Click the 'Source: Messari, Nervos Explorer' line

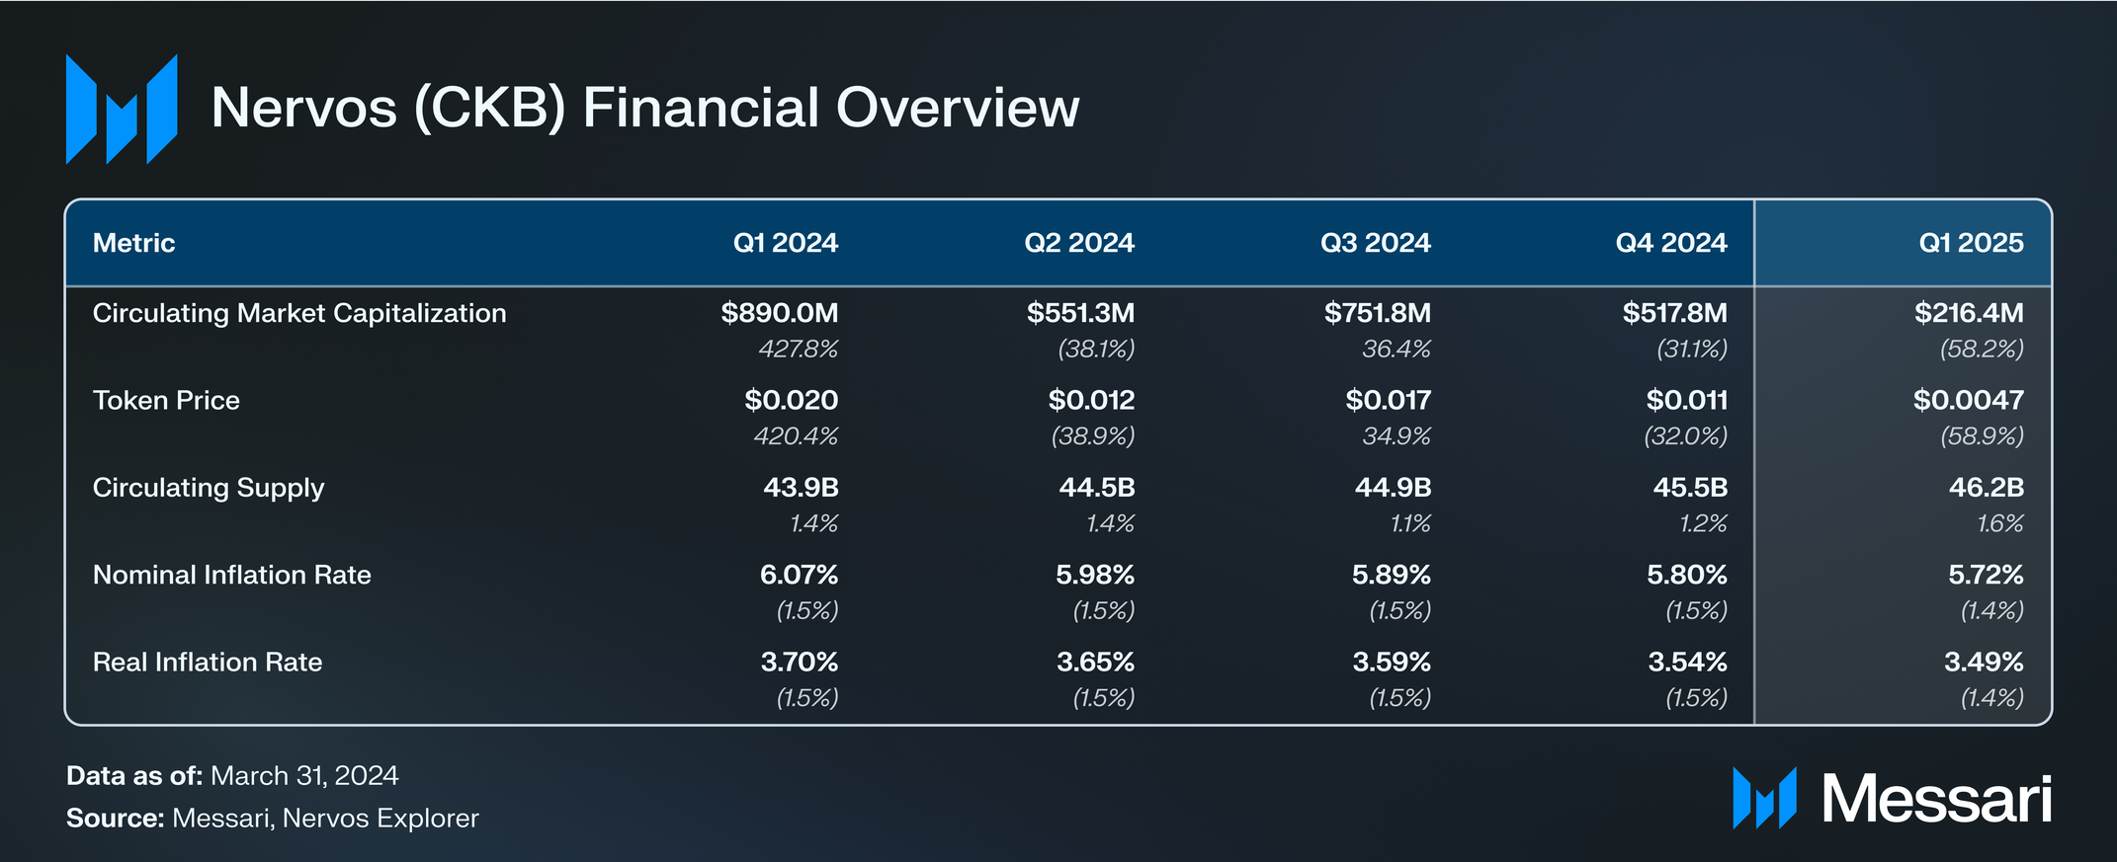(273, 819)
